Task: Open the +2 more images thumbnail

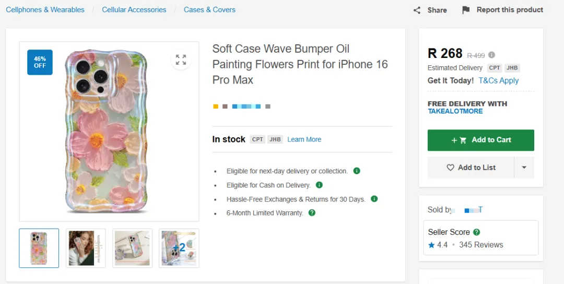Action: pos(179,248)
